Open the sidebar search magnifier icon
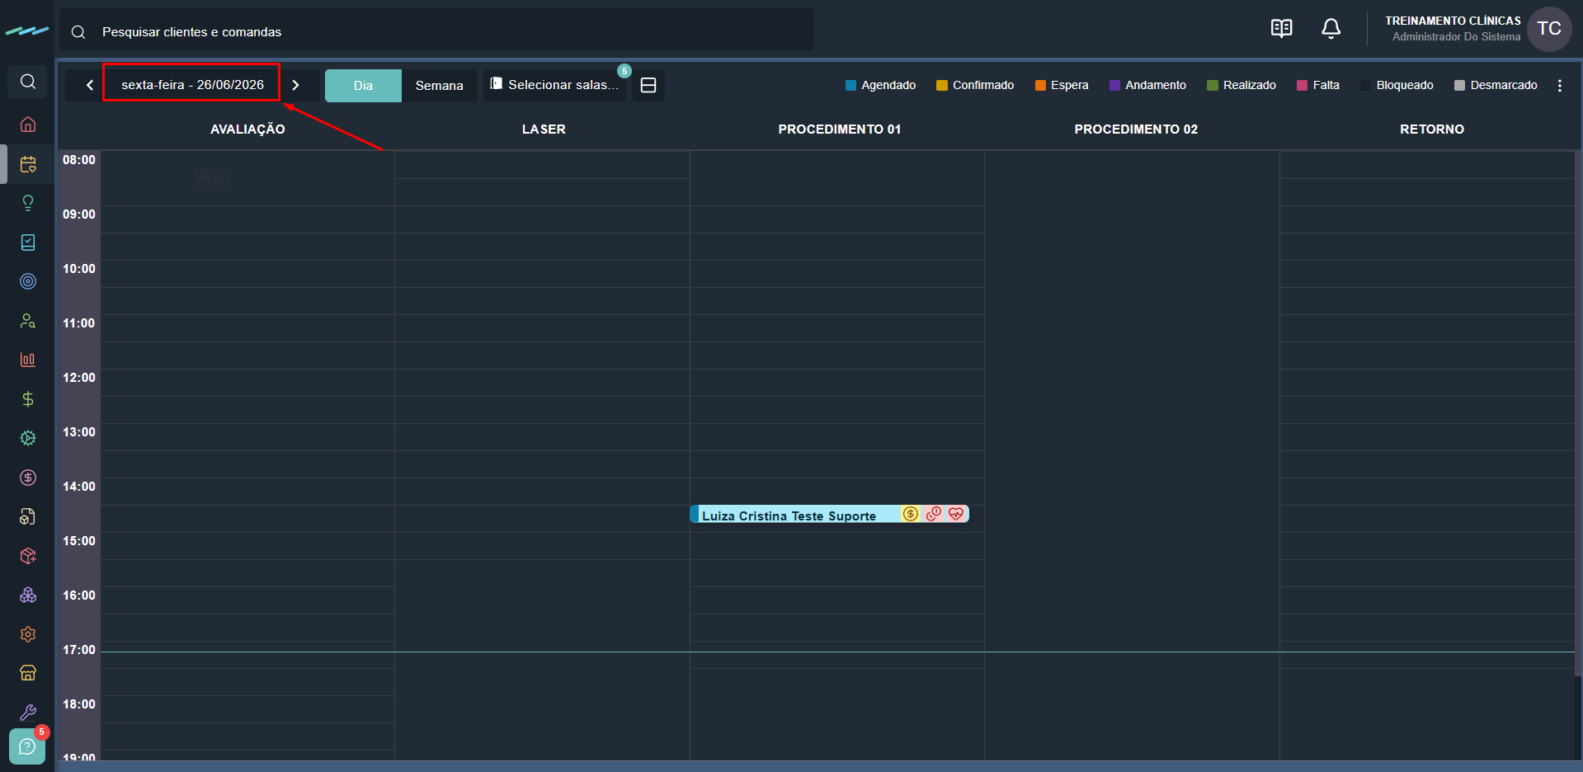The width and height of the screenshot is (1583, 772). click(x=28, y=82)
